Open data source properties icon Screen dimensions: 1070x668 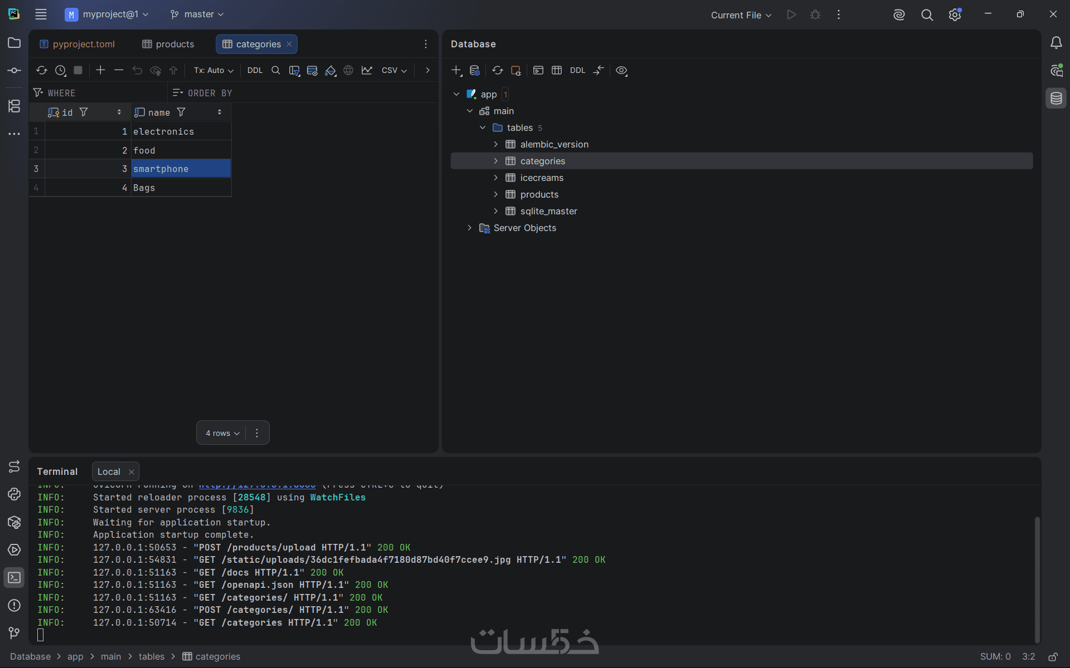pos(475,70)
